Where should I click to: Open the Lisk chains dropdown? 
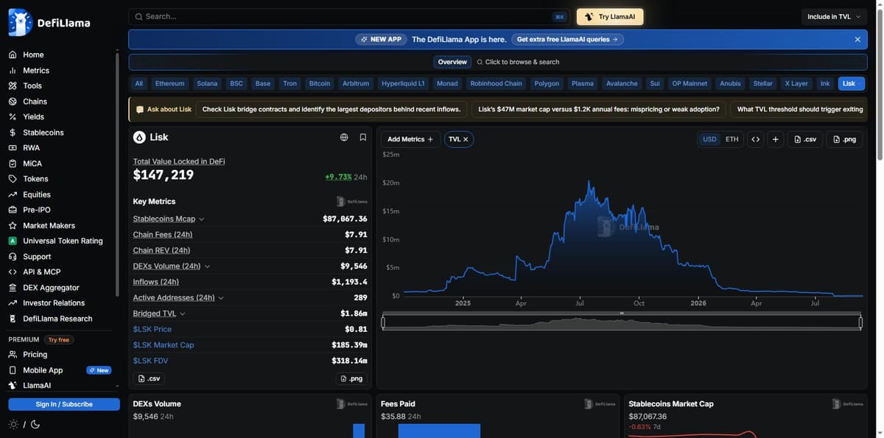pyautogui.click(x=852, y=84)
